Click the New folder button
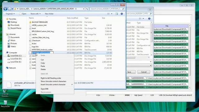This screenshot has height=112, width=199. (49, 14)
